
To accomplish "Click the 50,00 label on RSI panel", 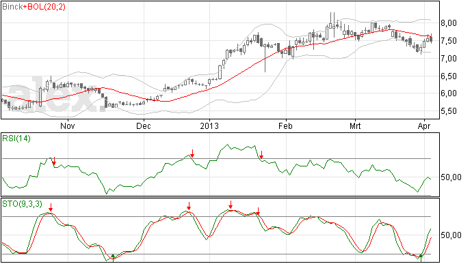I will pyautogui.click(x=451, y=177).
